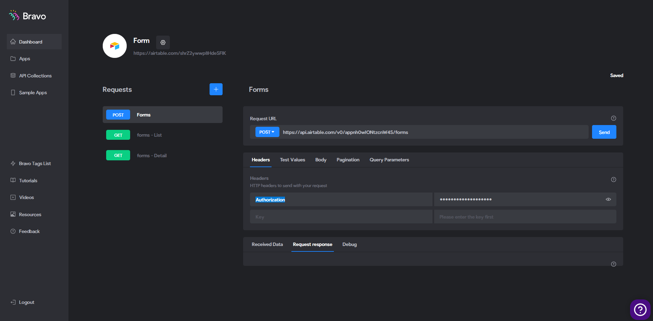
Task: Click help icon in Headers section
Action: [614, 180]
